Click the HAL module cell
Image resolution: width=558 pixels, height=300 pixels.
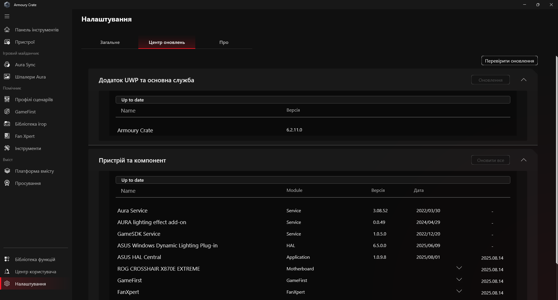[x=291, y=245]
